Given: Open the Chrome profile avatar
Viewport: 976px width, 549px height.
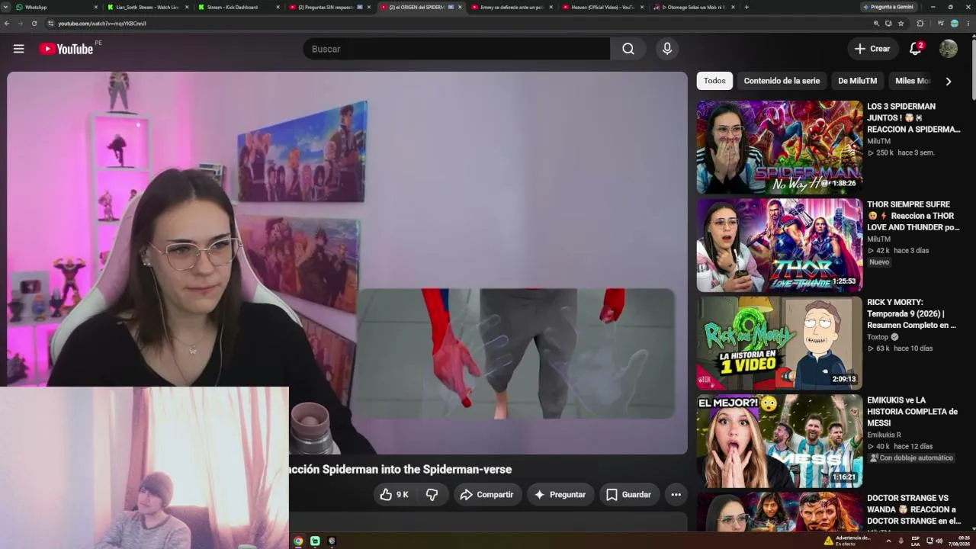Looking at the screenshot, I should (955, 24).
